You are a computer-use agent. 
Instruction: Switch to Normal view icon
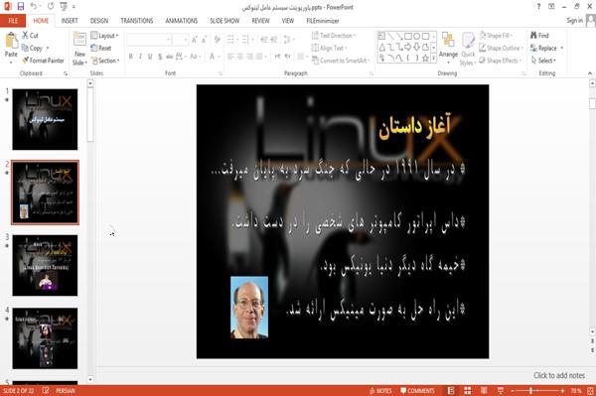[451, 391]
